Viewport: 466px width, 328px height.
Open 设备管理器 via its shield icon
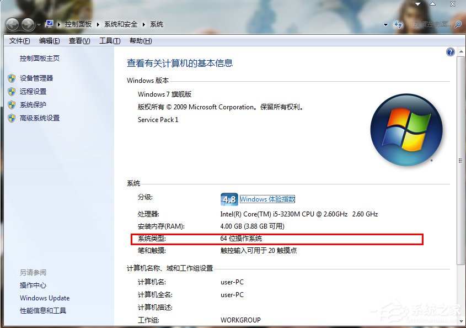12,78
